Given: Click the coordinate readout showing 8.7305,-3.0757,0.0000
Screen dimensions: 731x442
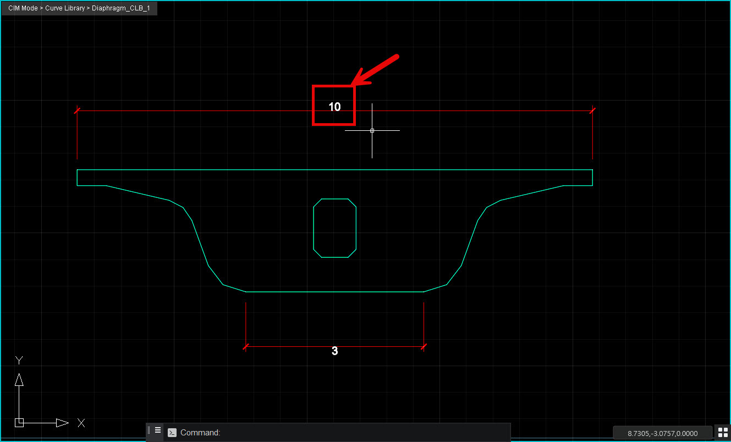Looking at the screenshot, I should pyautogui.click(x=662, y=432).
